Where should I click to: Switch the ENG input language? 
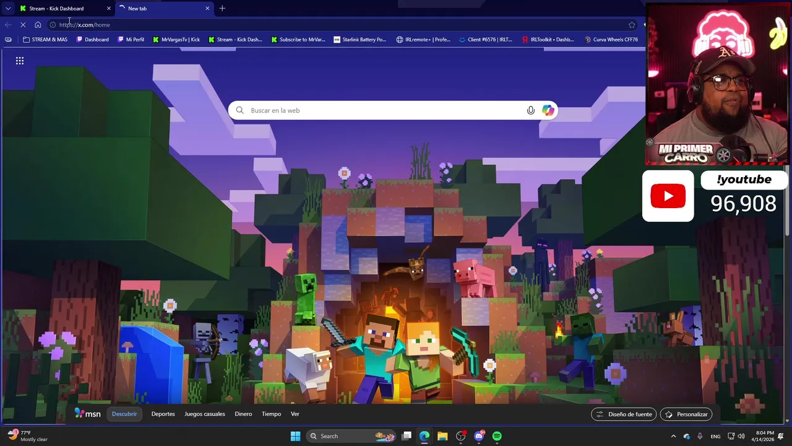(715, 436)
